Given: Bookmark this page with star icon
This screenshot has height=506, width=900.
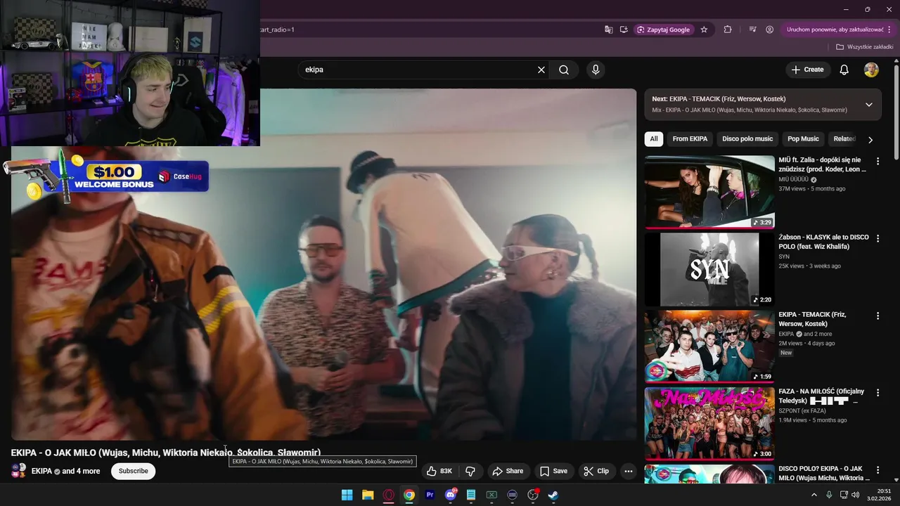Looking at the screenshot, I should (x=704, y=30).
